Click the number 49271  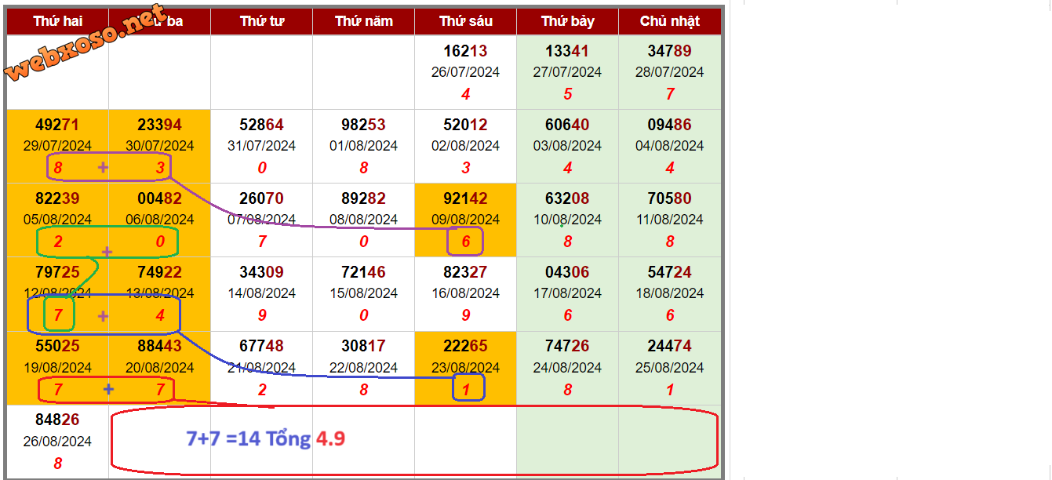[57, 125]
